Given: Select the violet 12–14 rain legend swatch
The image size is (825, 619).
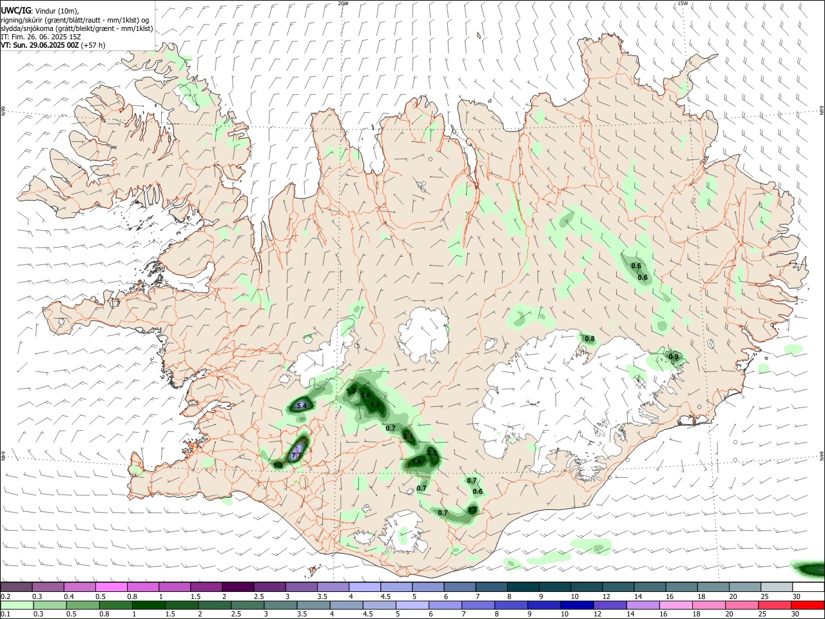Looking at the screenshot, I should (x=610, y=605).
